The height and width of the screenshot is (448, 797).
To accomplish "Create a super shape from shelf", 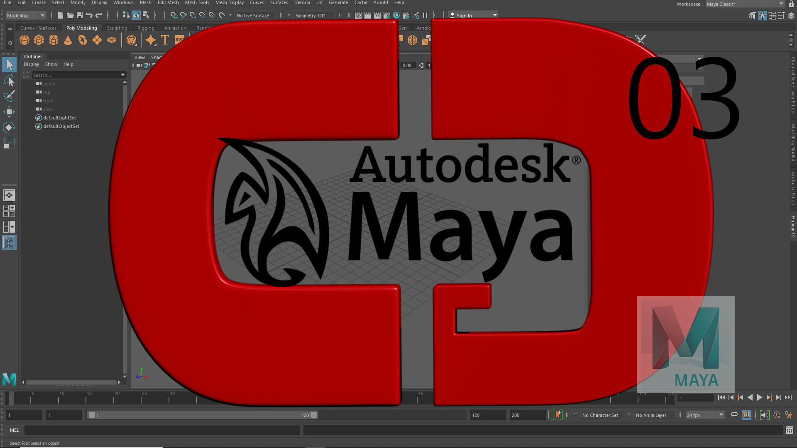I will pos(151,40).
